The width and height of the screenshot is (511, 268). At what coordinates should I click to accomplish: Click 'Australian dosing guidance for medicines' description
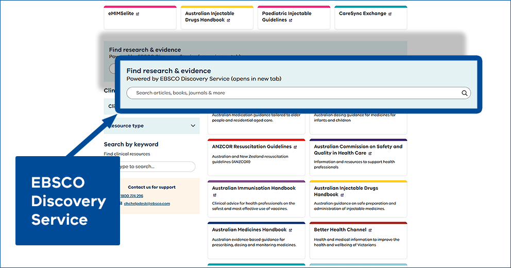pos(354,118)
